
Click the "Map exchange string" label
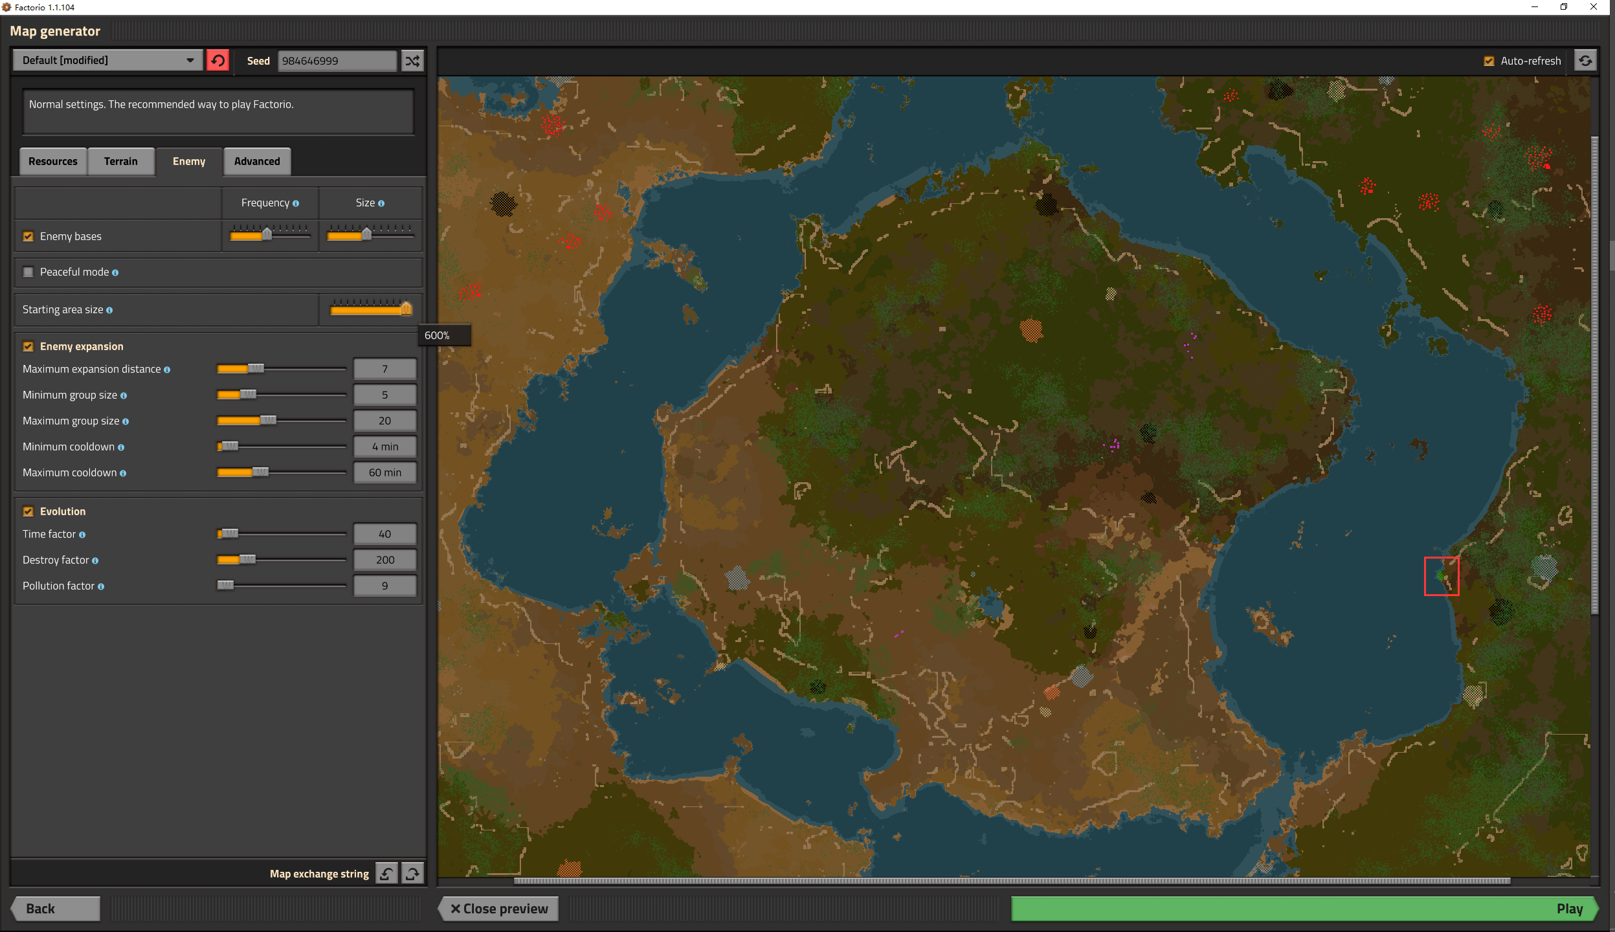(x=319, y=874)
